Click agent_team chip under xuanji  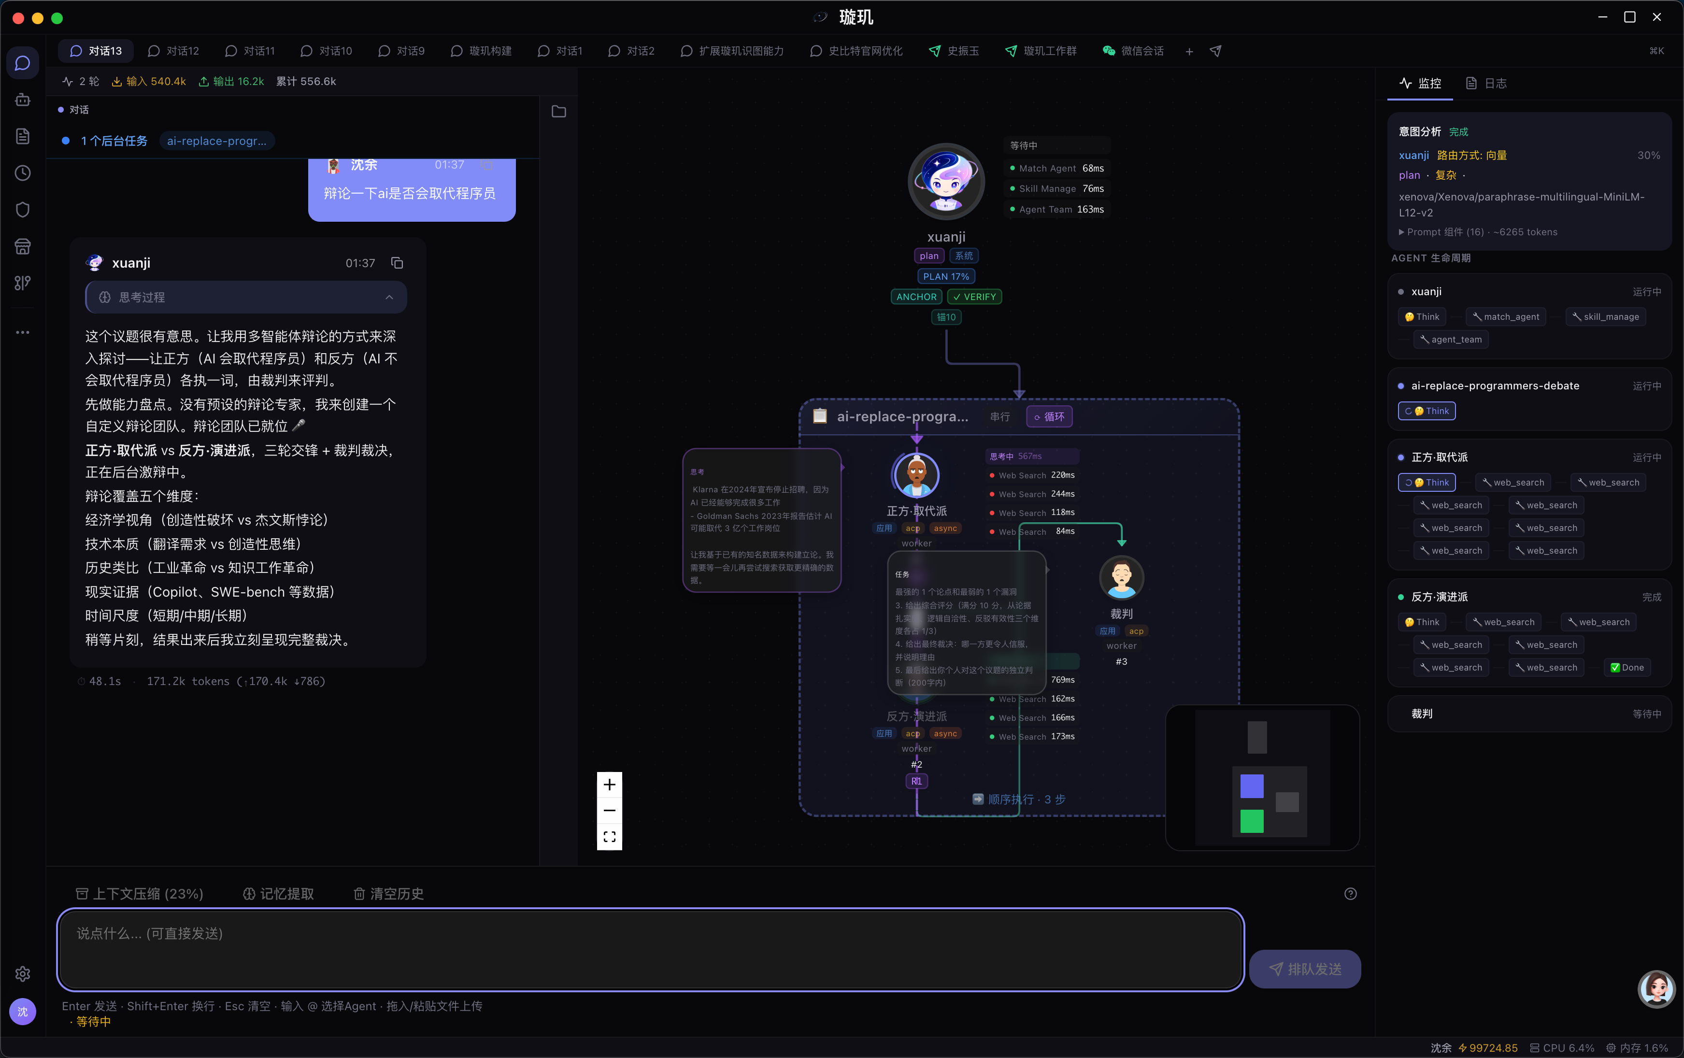(x=1450, y=340)
